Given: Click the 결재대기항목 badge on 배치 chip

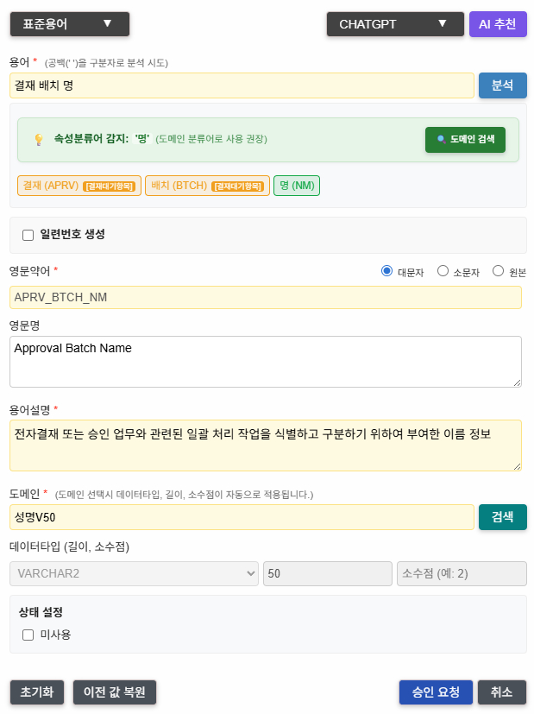Looking at the screenshot, I should (238, 186).
